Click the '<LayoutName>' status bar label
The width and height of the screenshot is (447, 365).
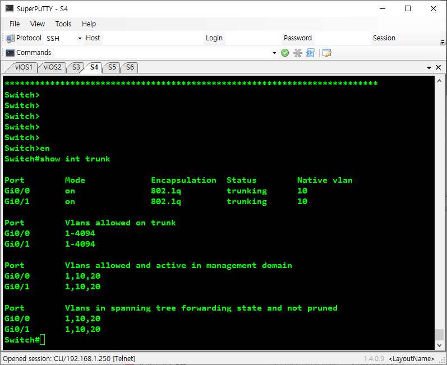pyautogui.click(x=411, y=359)
